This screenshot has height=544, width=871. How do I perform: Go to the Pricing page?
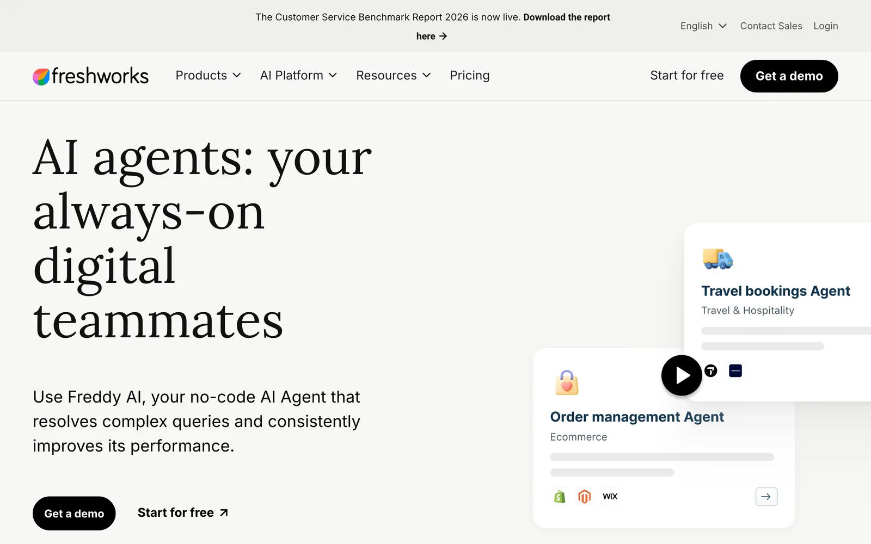coord(470,76)
